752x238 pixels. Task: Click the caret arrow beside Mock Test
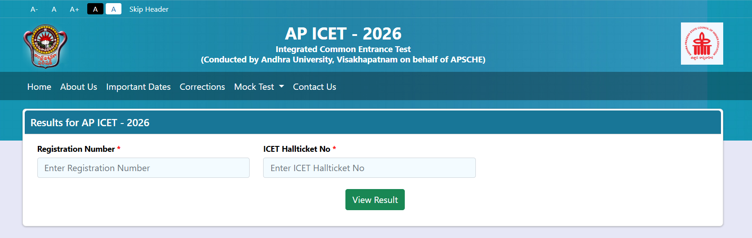282,87
